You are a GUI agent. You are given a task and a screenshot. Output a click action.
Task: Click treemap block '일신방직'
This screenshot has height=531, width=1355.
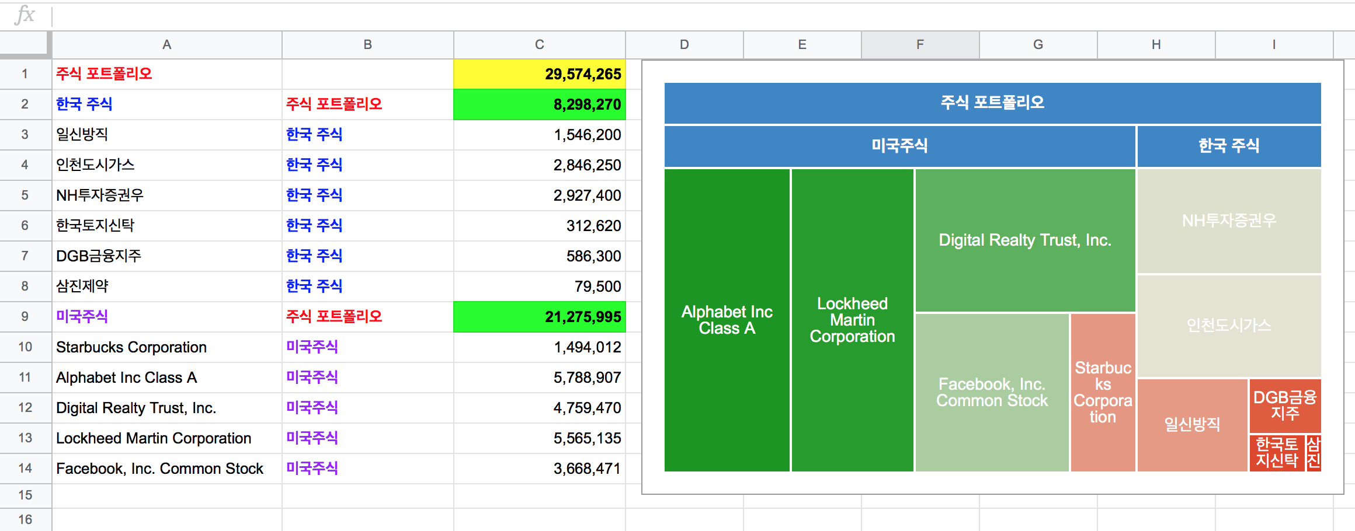(x=1192, y=425)
